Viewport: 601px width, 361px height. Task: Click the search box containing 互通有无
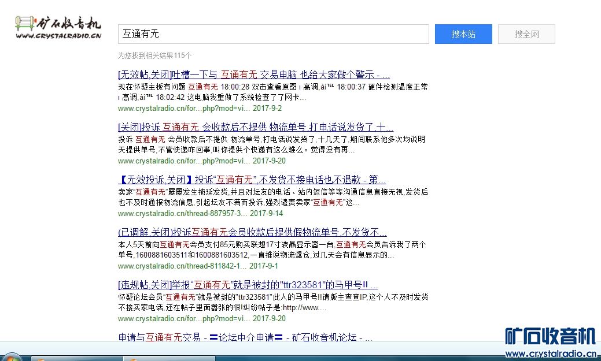(273, 34)
